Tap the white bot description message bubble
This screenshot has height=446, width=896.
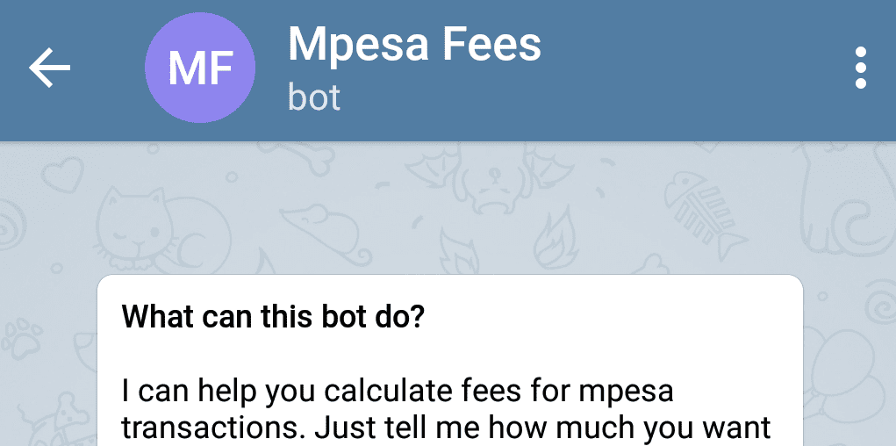pos(450,360)
